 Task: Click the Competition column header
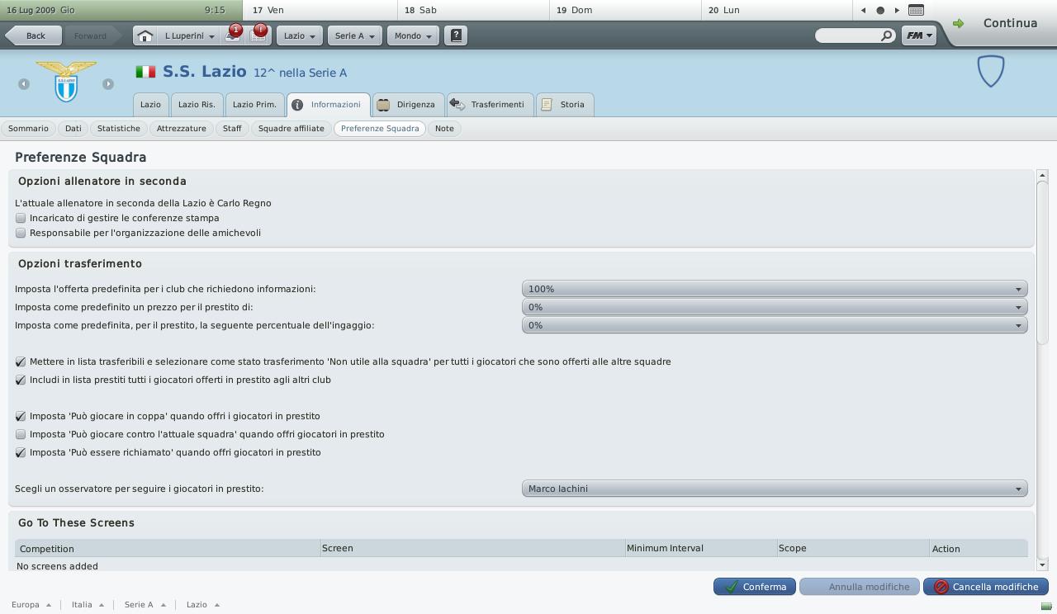click(x=168, y=548)
